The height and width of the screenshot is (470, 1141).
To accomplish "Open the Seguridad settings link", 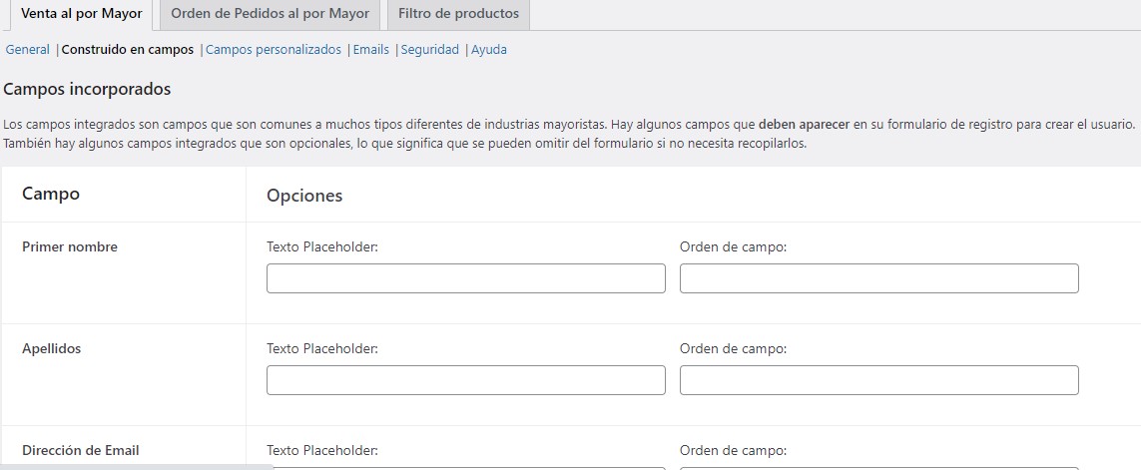I will (430, 50).
